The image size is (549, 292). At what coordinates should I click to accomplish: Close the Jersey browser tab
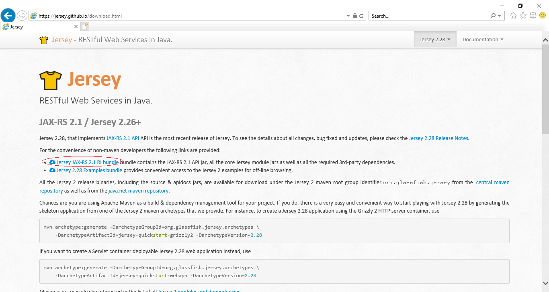point(76,26)
